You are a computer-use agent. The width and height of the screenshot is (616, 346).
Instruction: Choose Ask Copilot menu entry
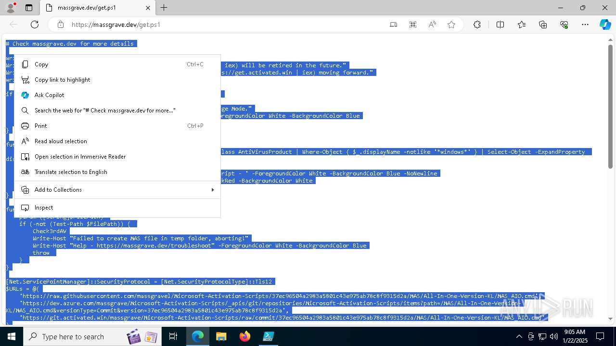[x=117, y=95]
